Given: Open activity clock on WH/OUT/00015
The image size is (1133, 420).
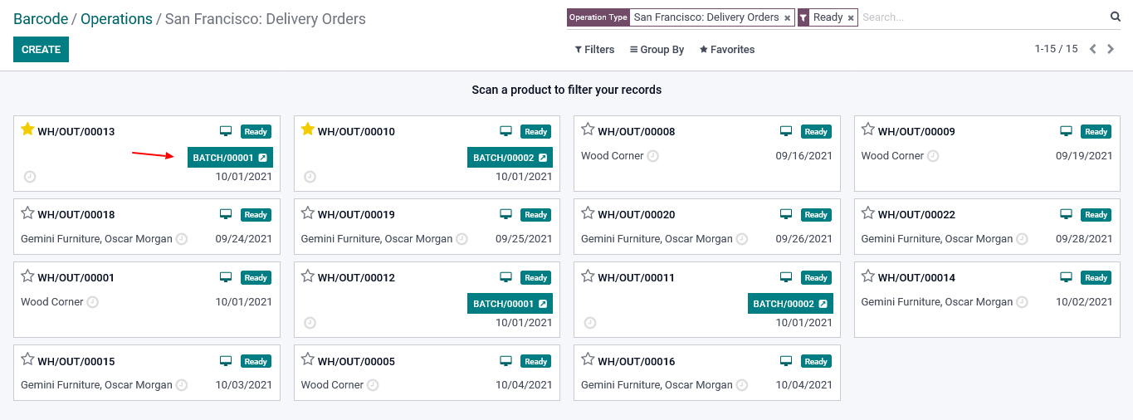Looking at the screenshot, I should point(182,385).
